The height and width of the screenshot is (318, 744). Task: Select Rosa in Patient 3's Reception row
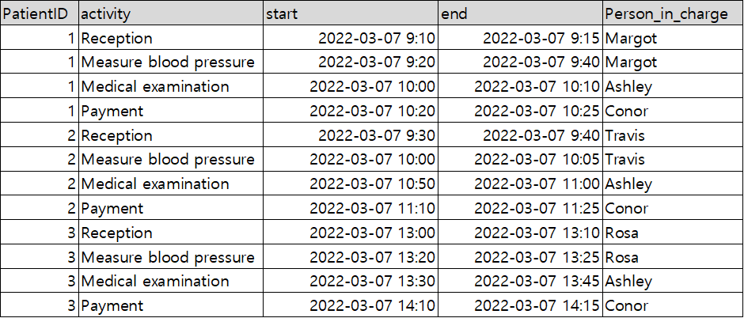pos(621,233)
